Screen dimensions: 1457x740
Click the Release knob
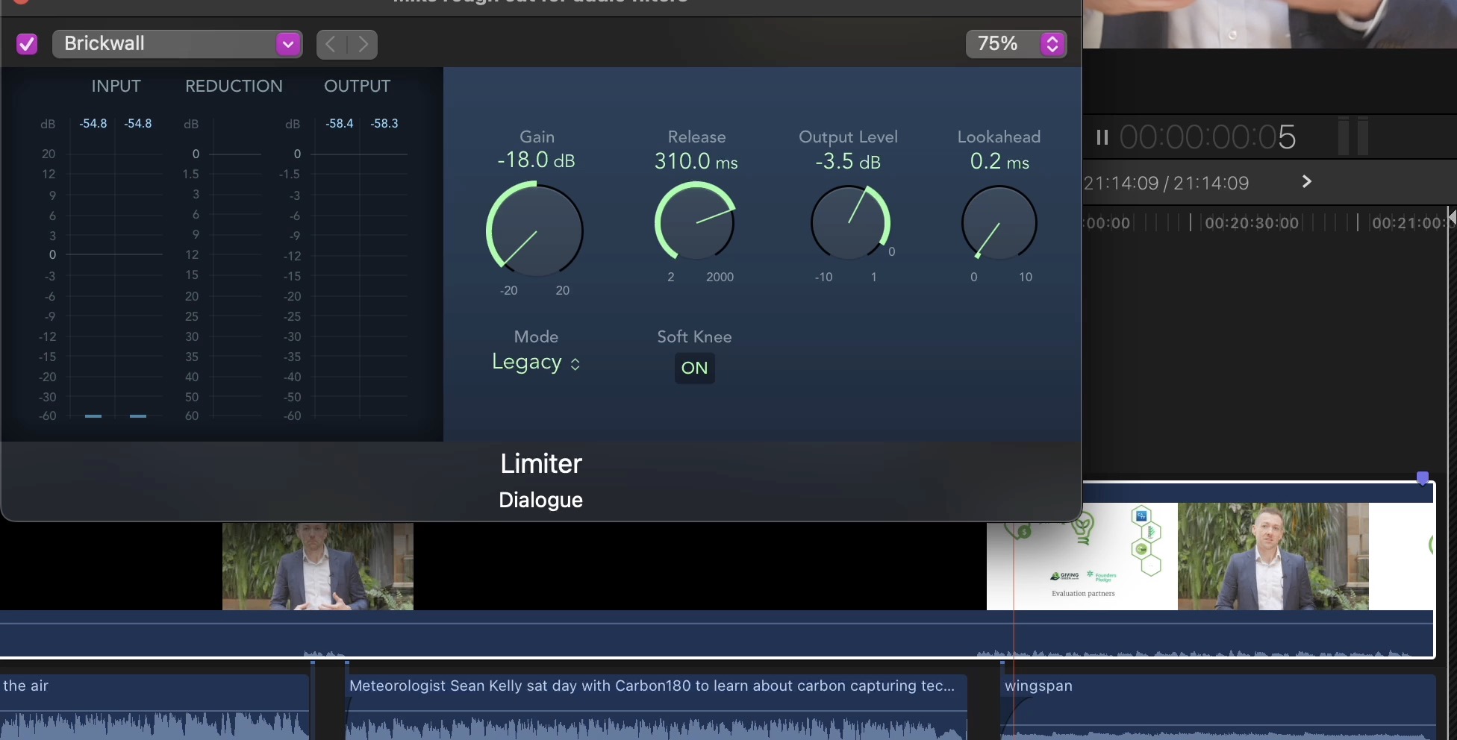[695, 222]
